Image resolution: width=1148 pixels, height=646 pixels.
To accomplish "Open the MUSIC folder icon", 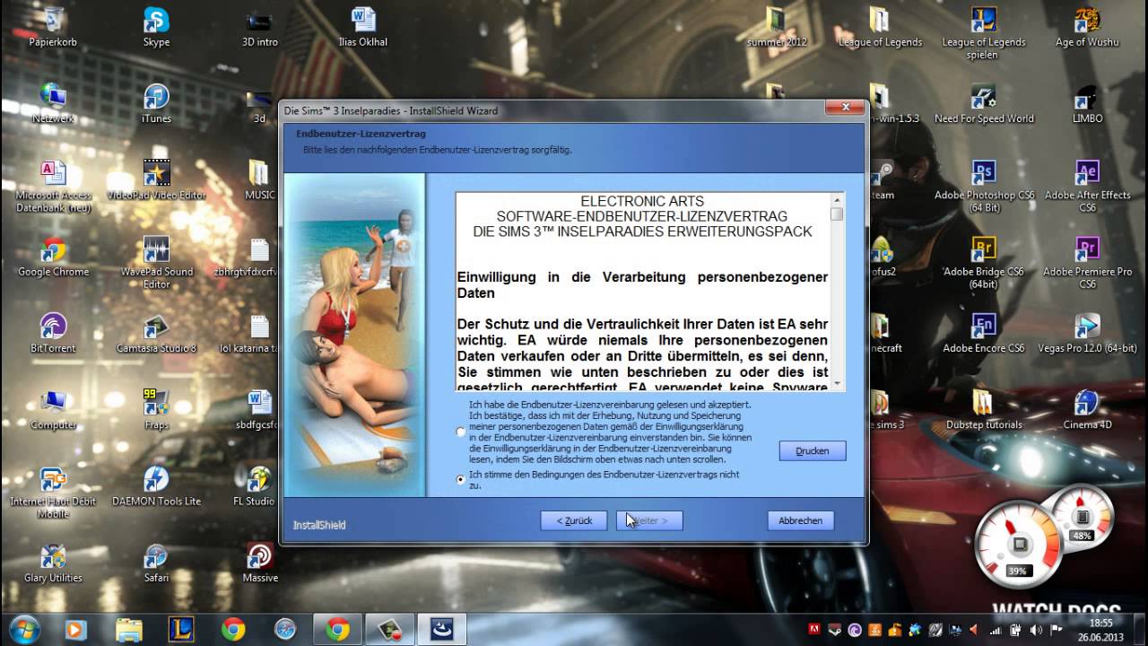I will 259,179.
